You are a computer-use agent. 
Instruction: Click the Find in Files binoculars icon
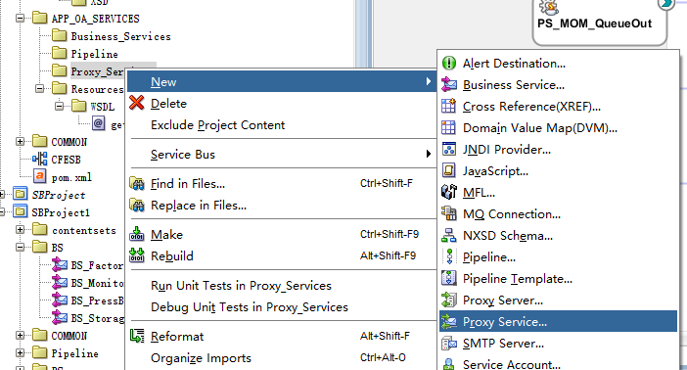coord(137,183)
